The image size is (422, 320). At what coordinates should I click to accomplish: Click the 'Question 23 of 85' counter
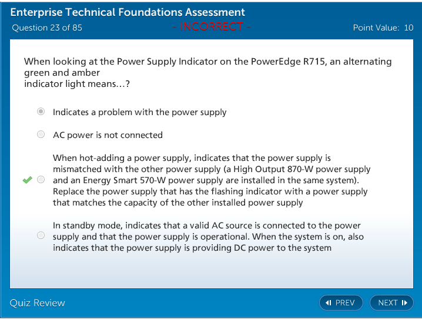click(47, 28)
